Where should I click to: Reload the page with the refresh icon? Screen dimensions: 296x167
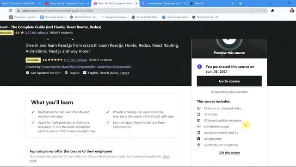coord(10,11)
